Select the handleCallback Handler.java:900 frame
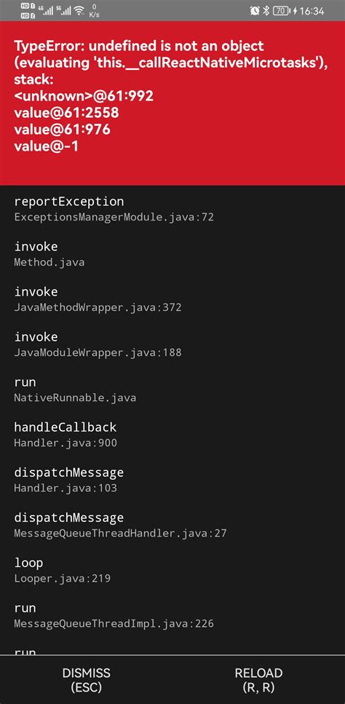Screen dimensions: 345x704 click(x=172, y=435)
